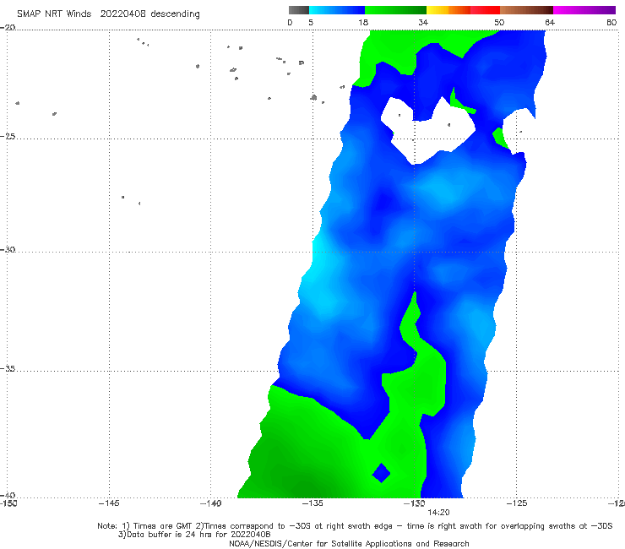Click the white data gap inside the swath
Viewport: 625px width, 549px height.
[427, 132]
